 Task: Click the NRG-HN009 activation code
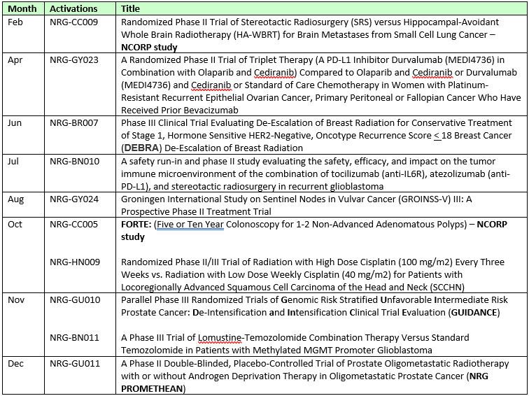[x=75, y=262]
